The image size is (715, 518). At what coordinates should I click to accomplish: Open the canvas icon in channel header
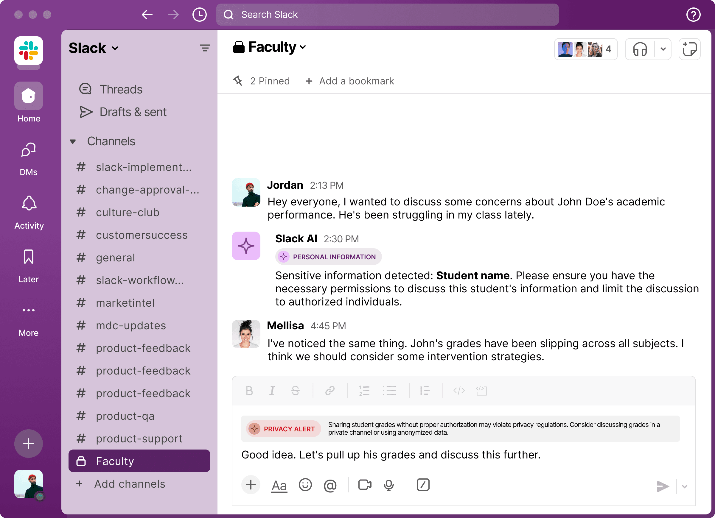pyautogui.click(x=689, y=49)
